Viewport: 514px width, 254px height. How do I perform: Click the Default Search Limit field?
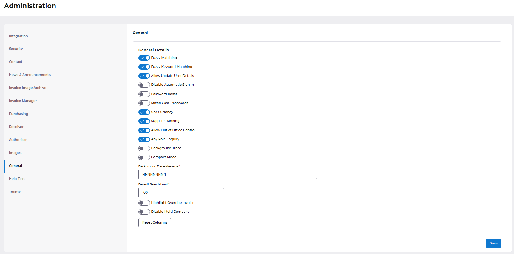[x=181, y=193]
